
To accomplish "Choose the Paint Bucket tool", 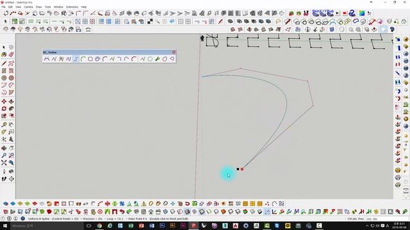I will [x=4, y=54].
